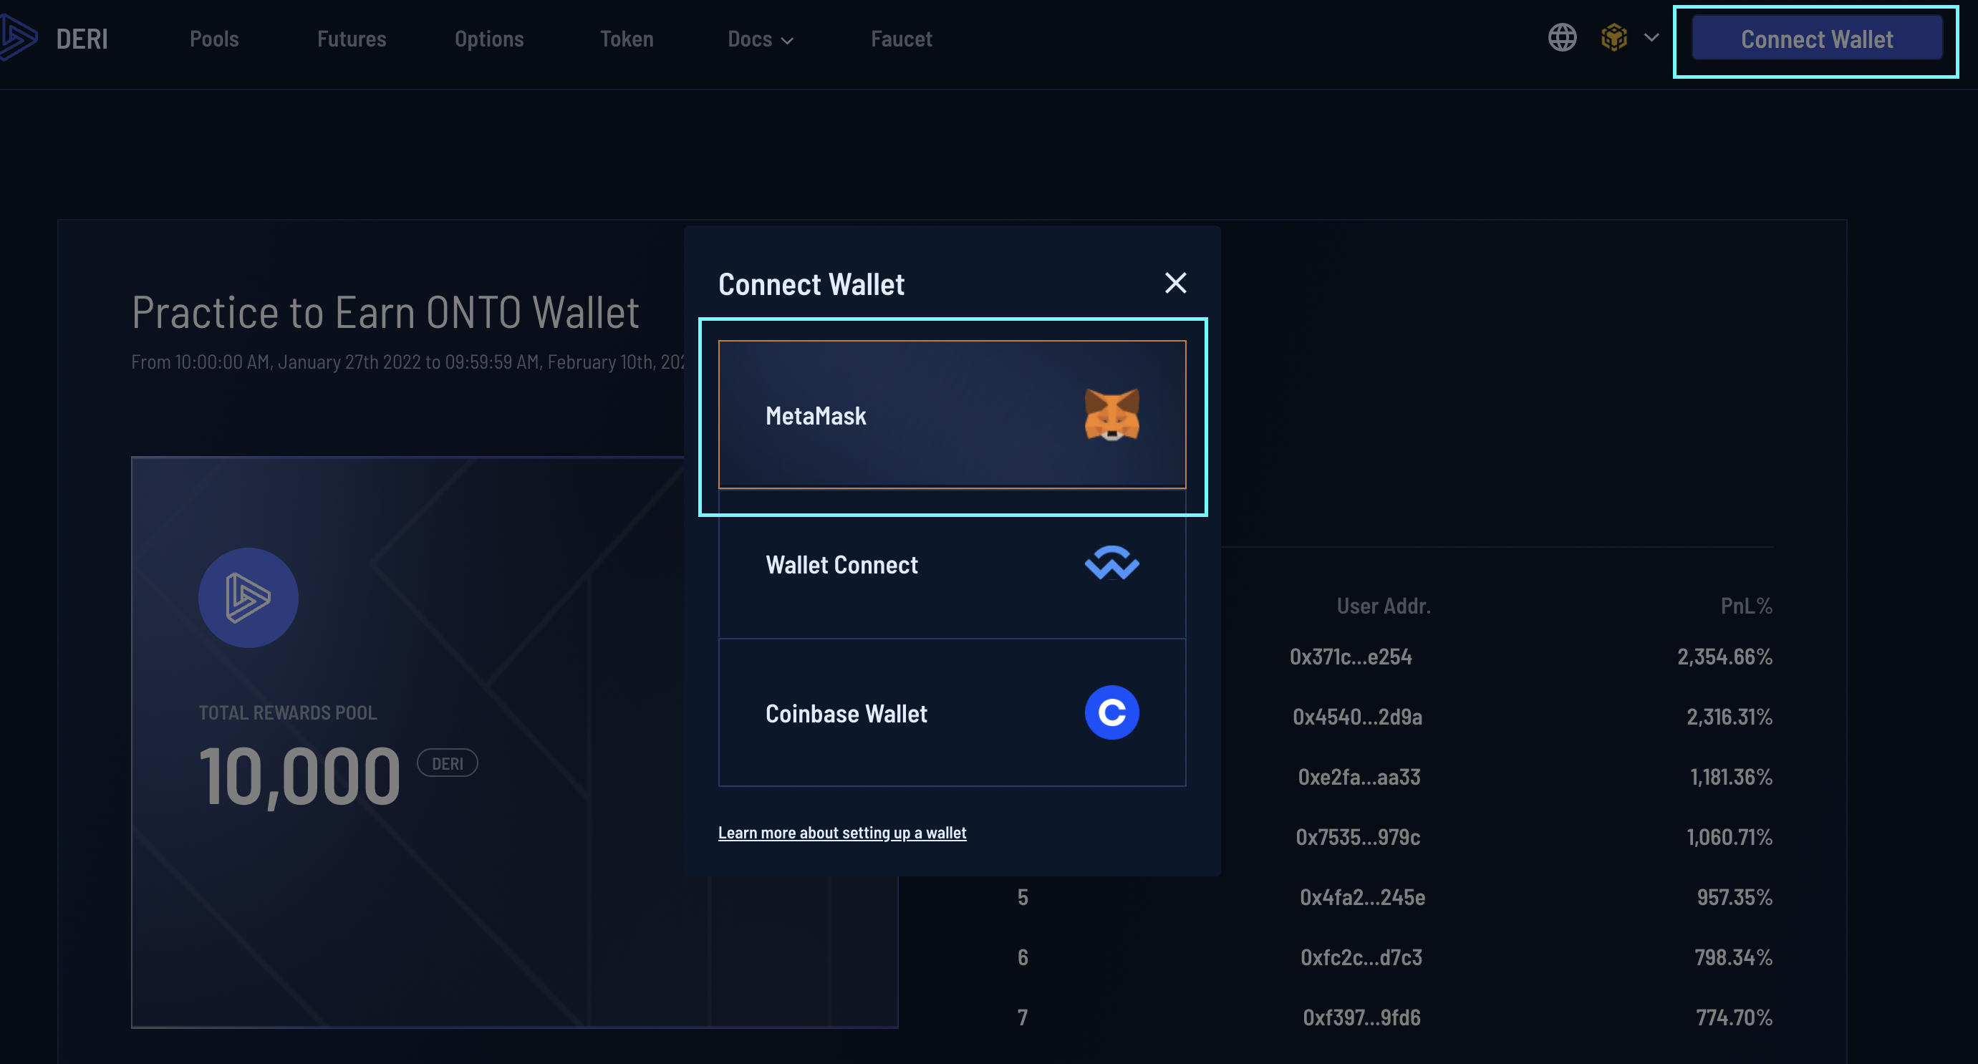Screen dimensions: 1978x1064
Task: Click the Coinbase Wallet logo icon
Action: point(1112,712)
